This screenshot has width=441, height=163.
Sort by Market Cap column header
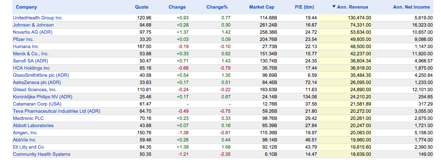[262, 7]
